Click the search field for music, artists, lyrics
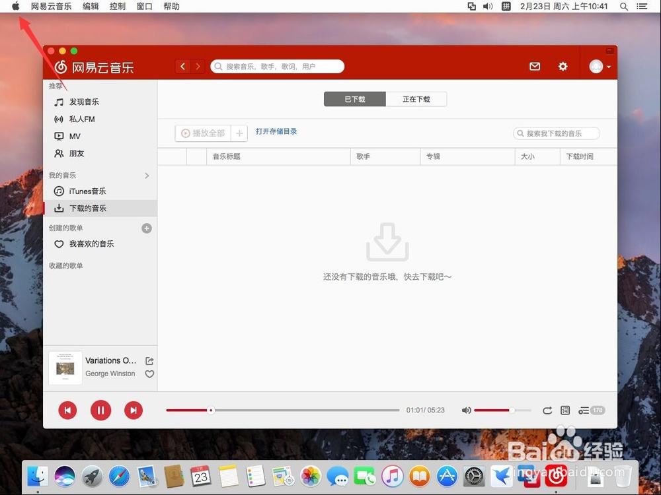 pos(278,67)
